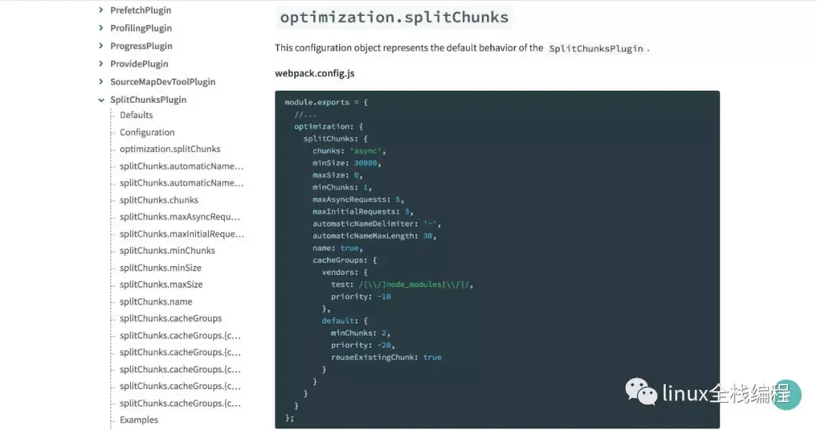Expand the PrefetchPlugin chevron
Screen dimensions: 817x430
[101, 10]
